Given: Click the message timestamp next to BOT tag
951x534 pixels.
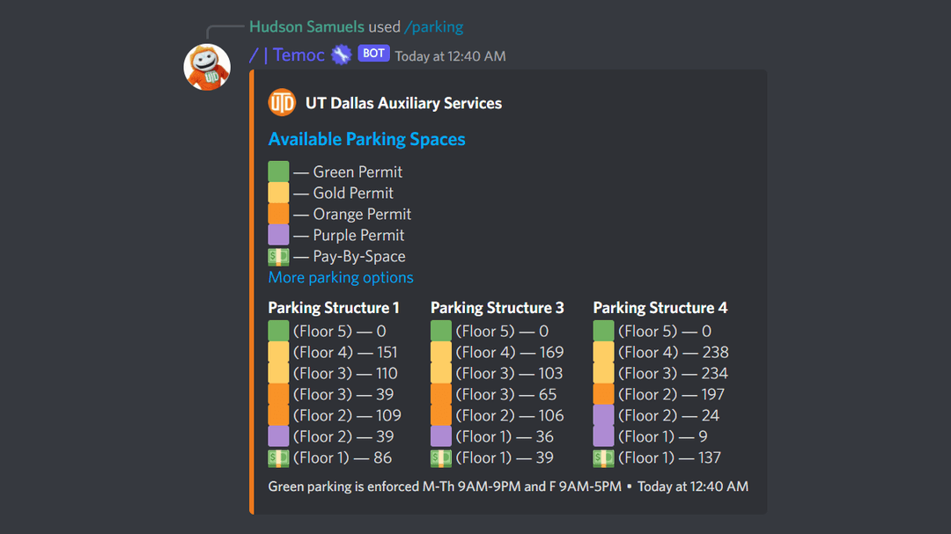Looking at the screenshot, I should click(x=450, y=56).
